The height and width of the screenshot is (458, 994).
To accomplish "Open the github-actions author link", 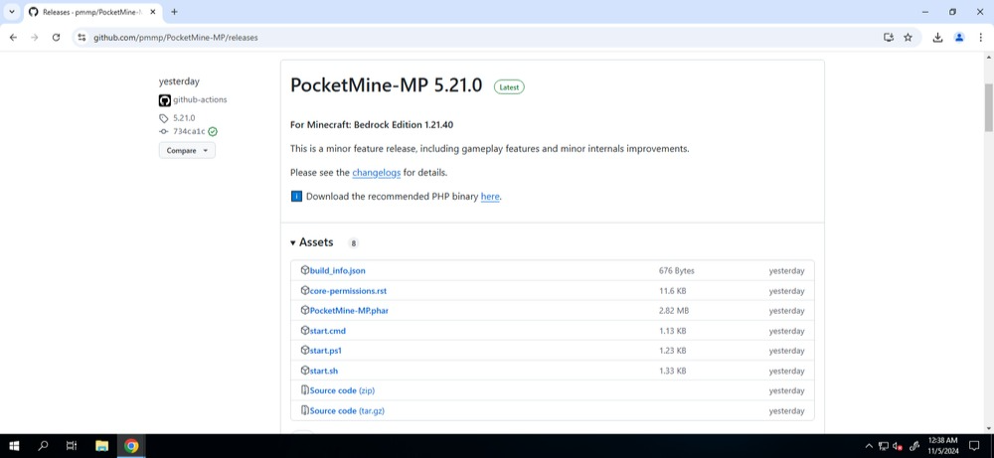I will [x=200, y=100].
